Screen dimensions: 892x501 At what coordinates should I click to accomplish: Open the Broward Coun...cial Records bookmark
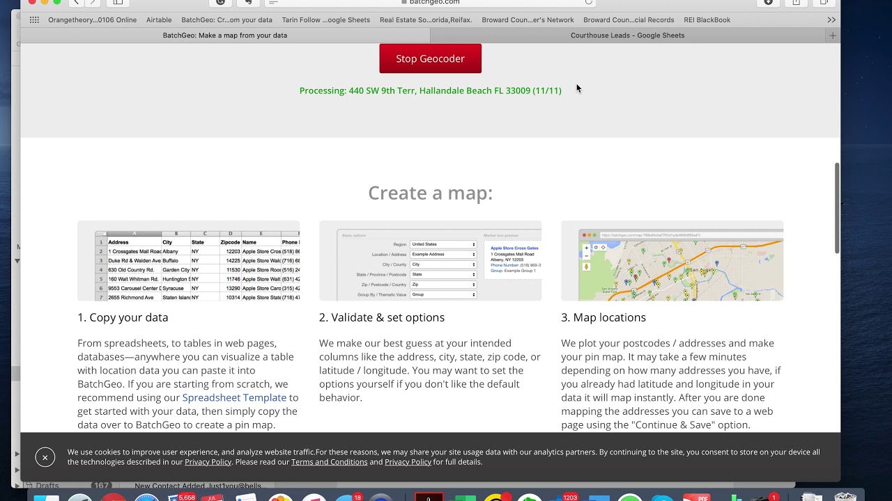click(629, 20)
